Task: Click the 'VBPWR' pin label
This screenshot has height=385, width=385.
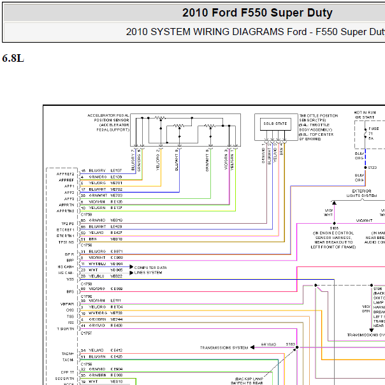Action: pos(67,304)
